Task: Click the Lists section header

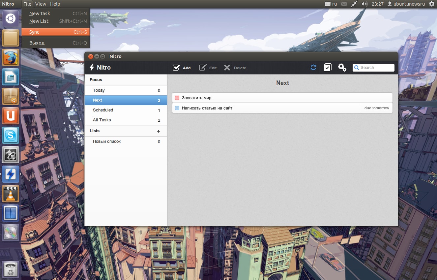Action: click(x=95, y=131)
